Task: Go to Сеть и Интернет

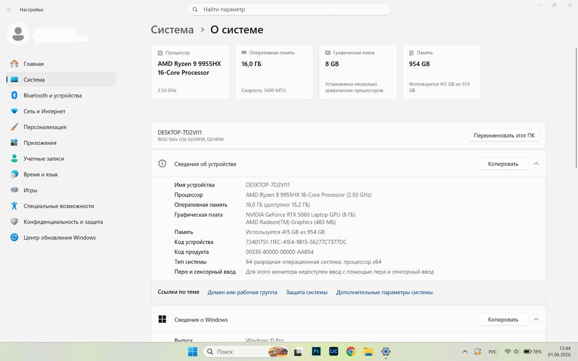Action: 62,111
